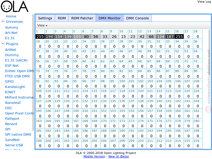Open the View dropdown menu

tap(42, 25)
